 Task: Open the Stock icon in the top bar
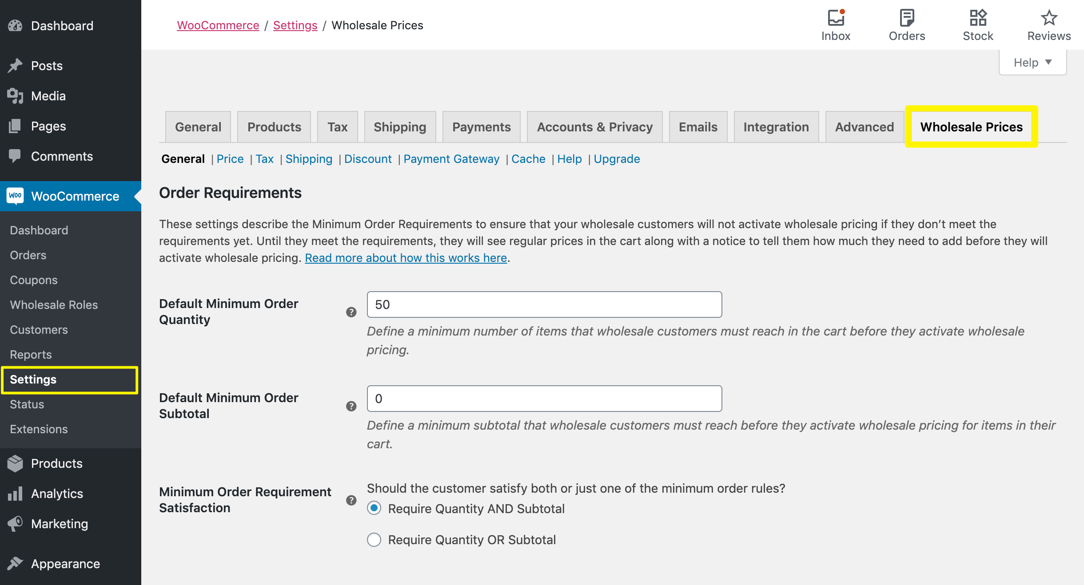978,18
